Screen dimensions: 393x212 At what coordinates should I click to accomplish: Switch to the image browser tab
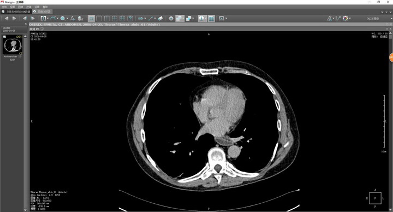42,11
